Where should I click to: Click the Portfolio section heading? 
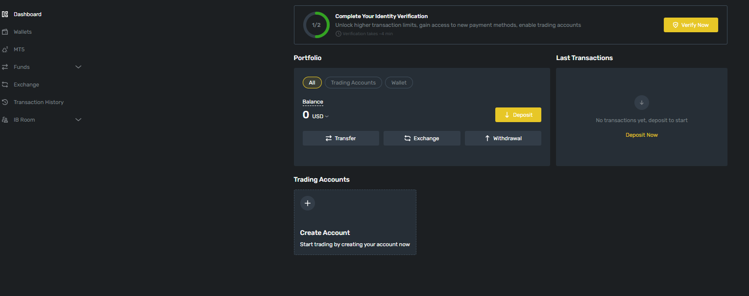point(308,58)
